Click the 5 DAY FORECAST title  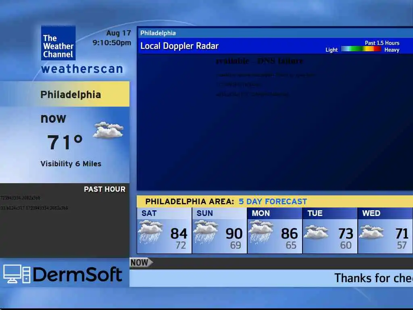click(x=273, y=201)
